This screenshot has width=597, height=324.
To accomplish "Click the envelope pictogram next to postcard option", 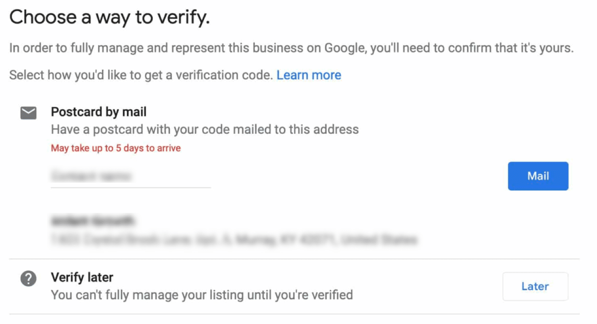I will point(28,113).
